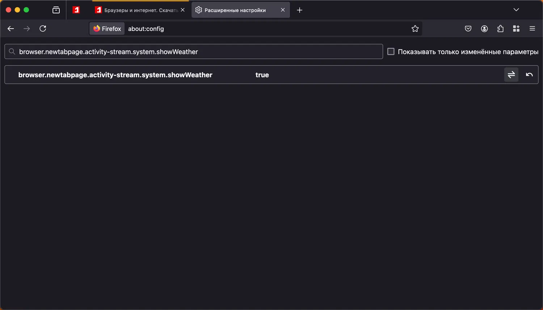The image size is (543, 310).
Task: Close the Расширенные настройки tab
Action: pyautogui.click(x=283, y=10)
